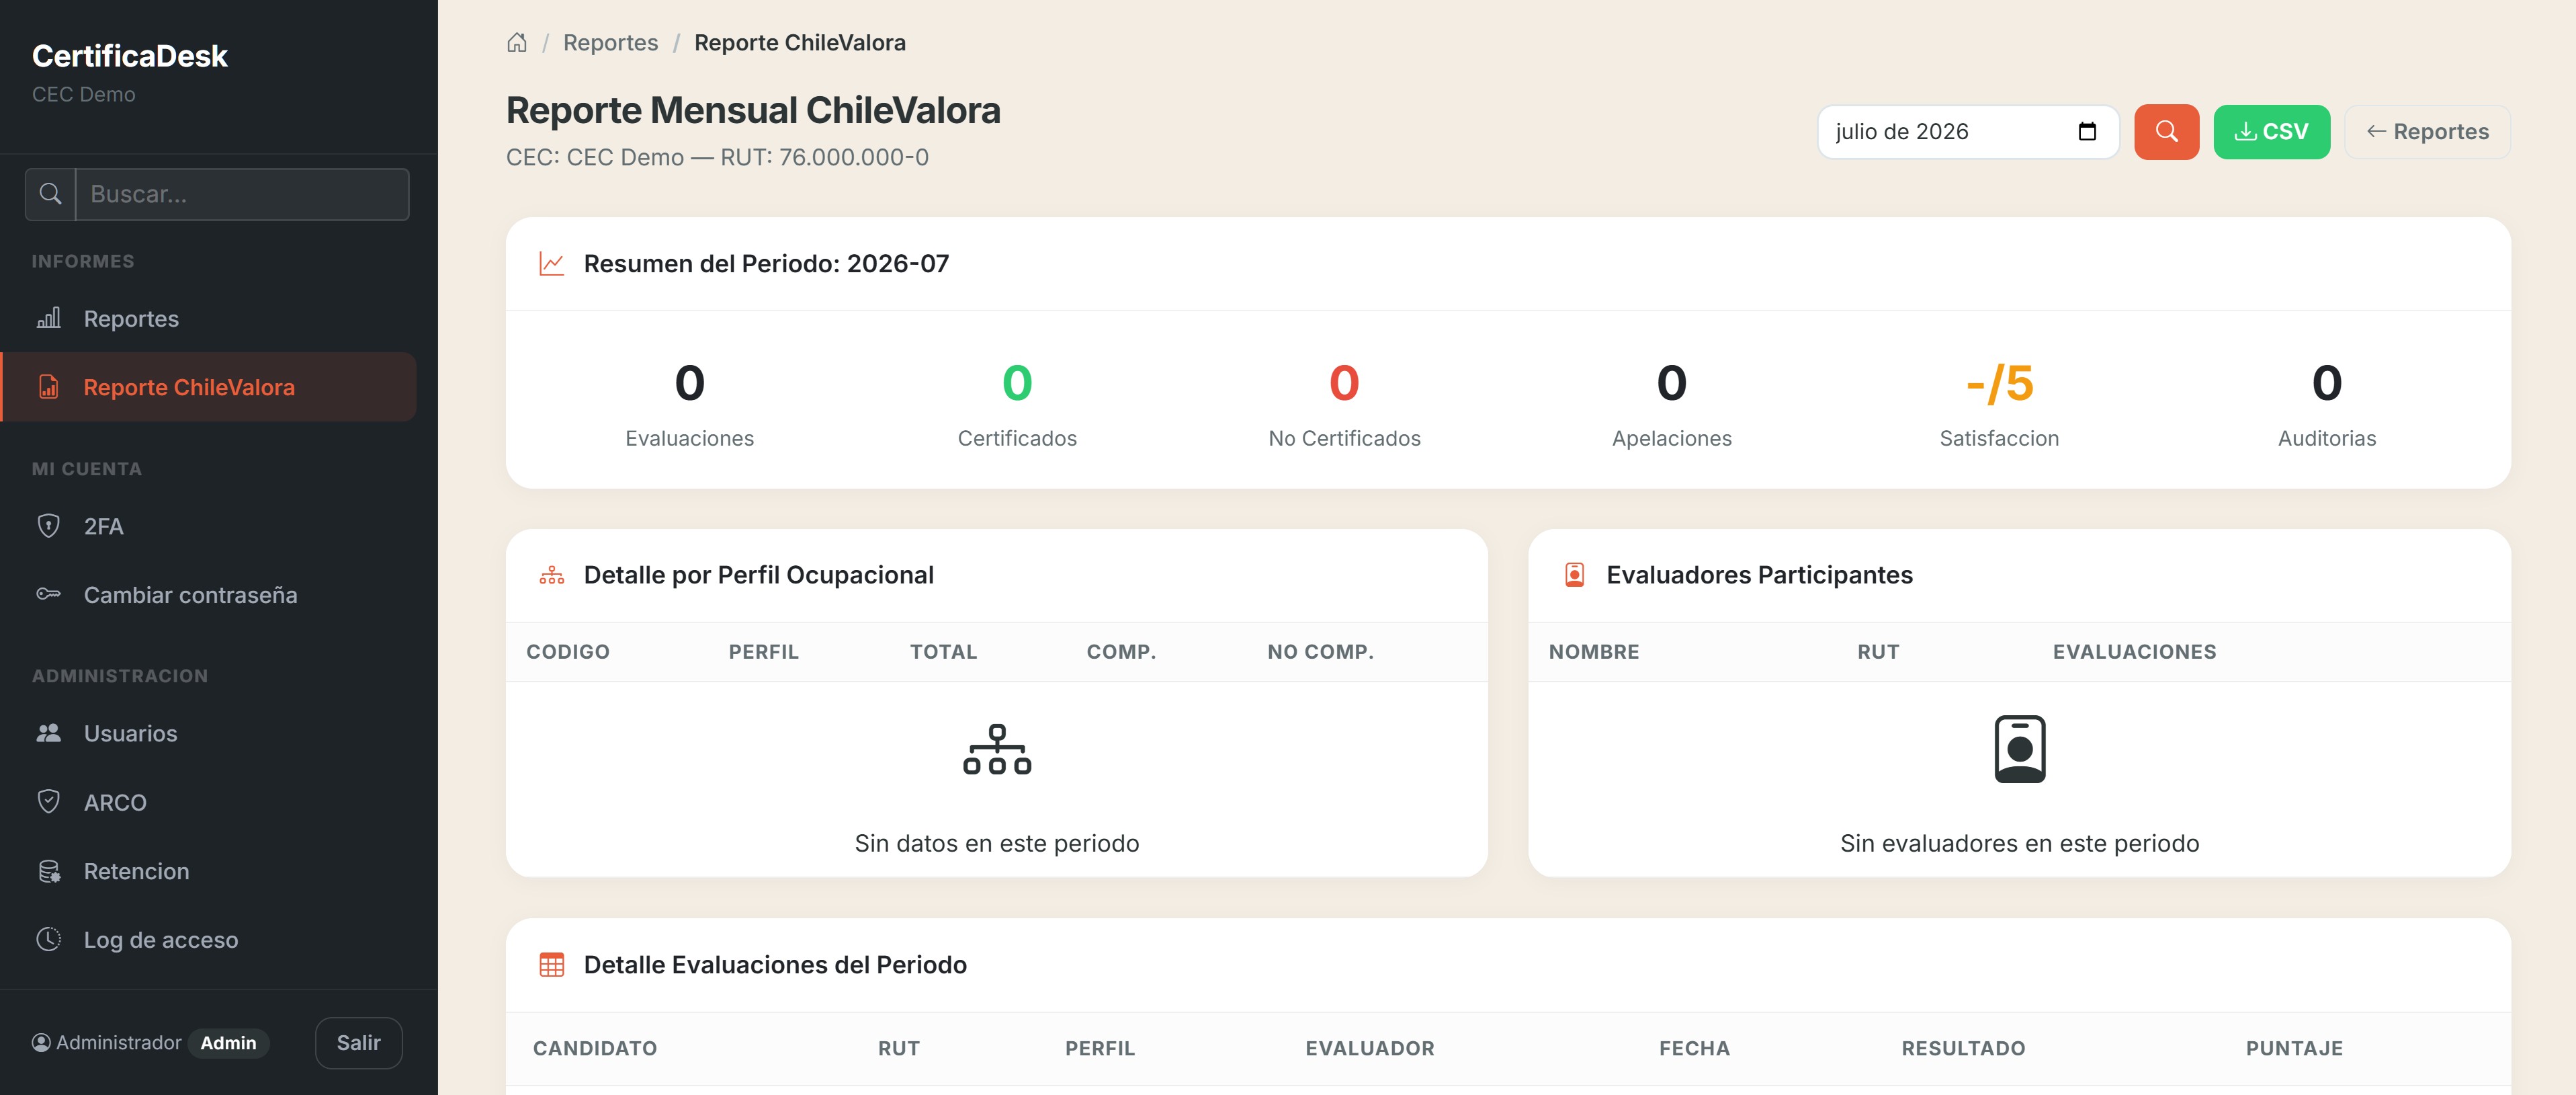Open the Usuarios administration page
The width and height of the screenshot is (2576, 1095).
[208, 733]
